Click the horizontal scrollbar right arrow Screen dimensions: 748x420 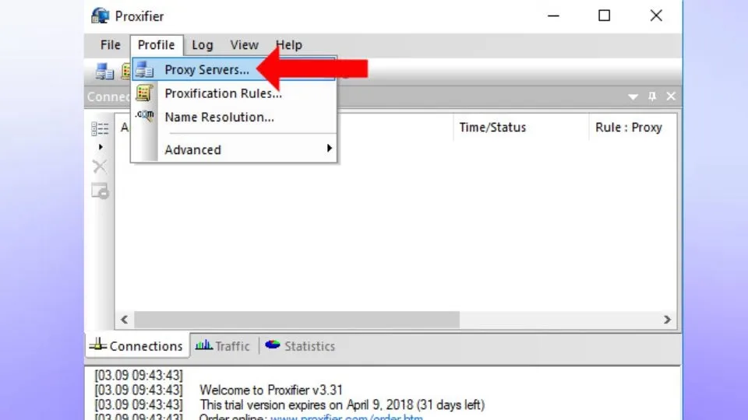point(667,320)
